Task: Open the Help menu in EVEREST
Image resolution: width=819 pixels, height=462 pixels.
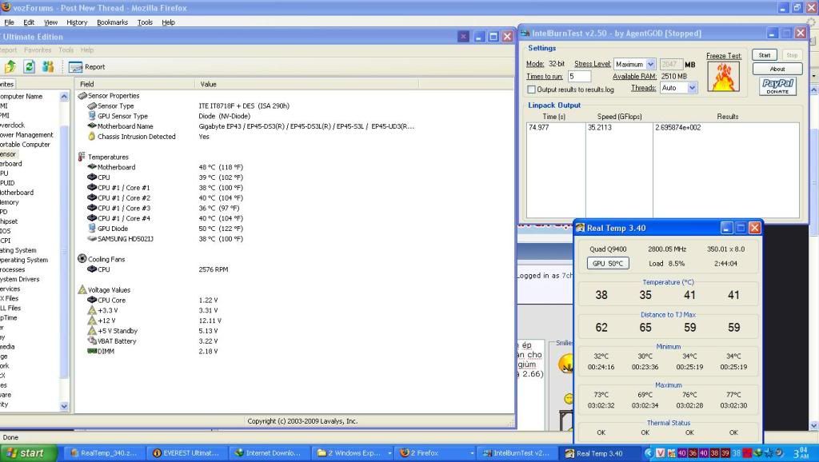Action: (87, 50)
